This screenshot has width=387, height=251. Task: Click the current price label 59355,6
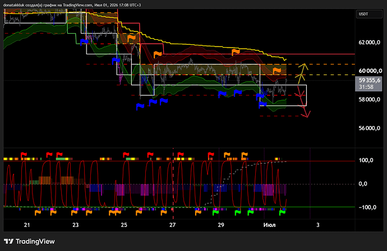click(x=368, y=83)
